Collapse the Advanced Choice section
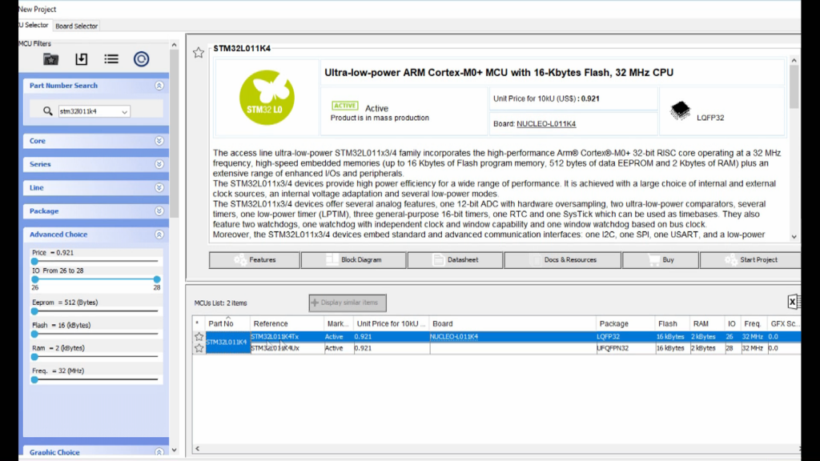Viewport: 820px width, 461px height. tap(159, 235)
